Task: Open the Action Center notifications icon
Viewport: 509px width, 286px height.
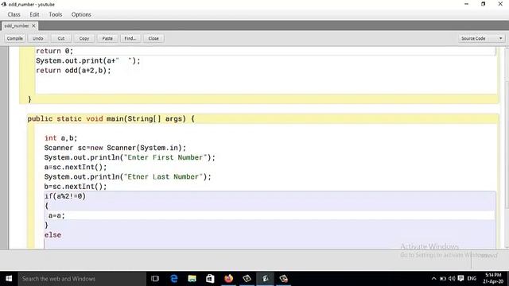Action: pyautogui.click(x=460, y=279)
